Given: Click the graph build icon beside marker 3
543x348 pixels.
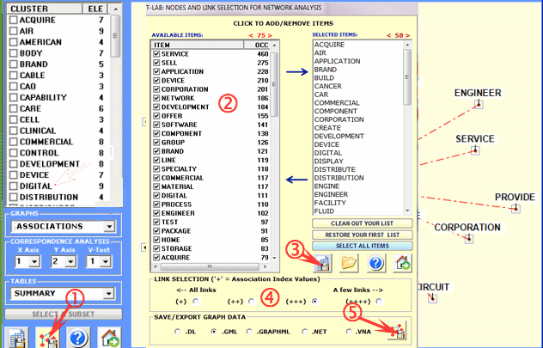Looking at the screenshot, I should [322, 265].
